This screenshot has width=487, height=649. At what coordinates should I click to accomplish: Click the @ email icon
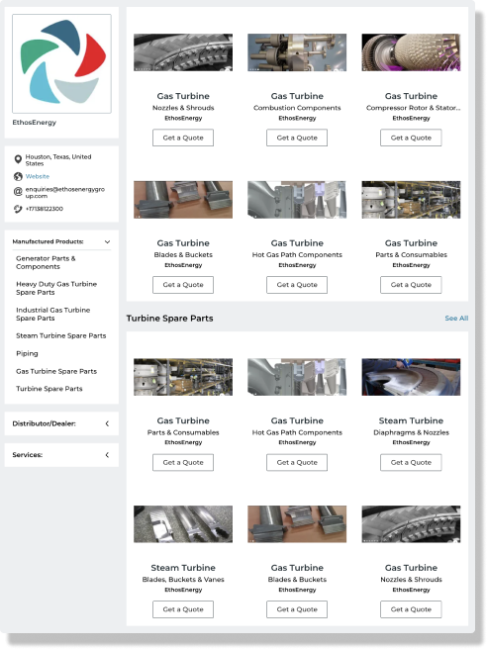[x=18, y=192]
